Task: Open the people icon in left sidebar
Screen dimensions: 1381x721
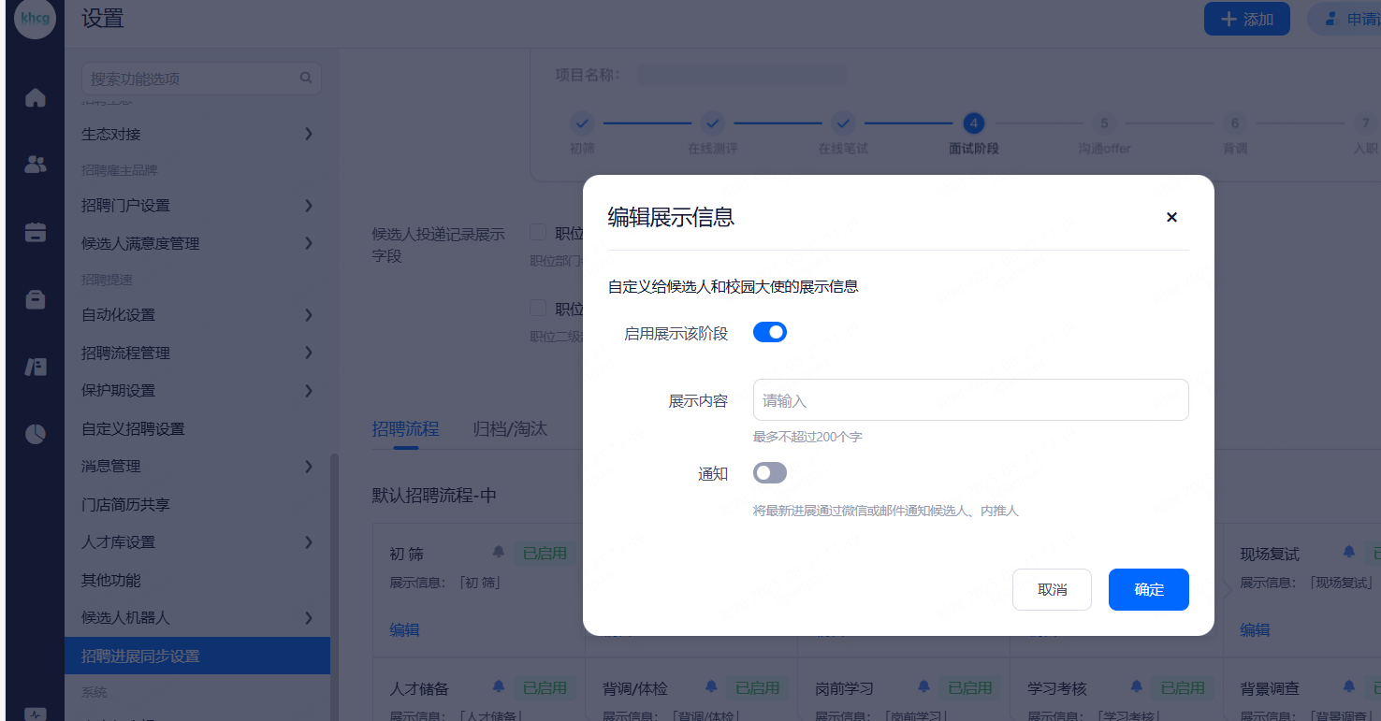Action: pyautogui.click(x=36, y=166)
